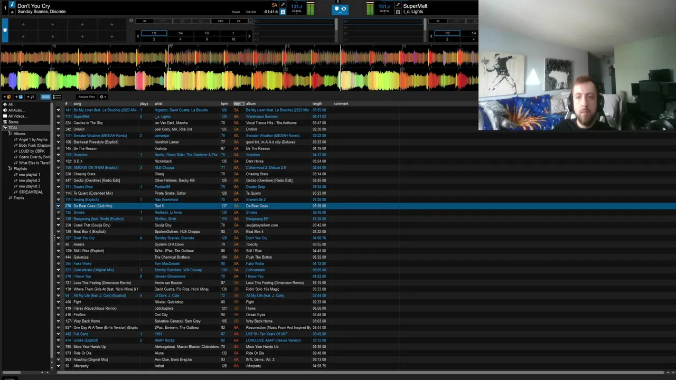Image resolution: width=676 pixels, height=380 pixels.
Task: Set the fourth cue point slot in top row
Action: click(111, 24)
